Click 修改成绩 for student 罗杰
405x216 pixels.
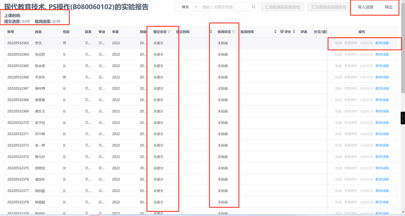tap(382, 43)
